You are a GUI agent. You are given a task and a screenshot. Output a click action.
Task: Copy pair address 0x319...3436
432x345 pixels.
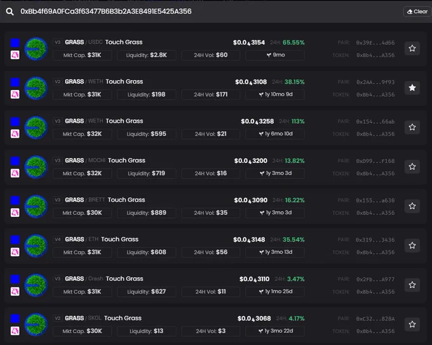coord(375,240)
